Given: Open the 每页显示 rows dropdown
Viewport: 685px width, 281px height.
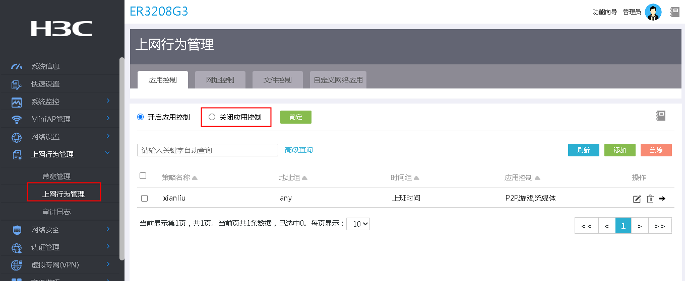Looking at the screenshot, I should (358, 224).
